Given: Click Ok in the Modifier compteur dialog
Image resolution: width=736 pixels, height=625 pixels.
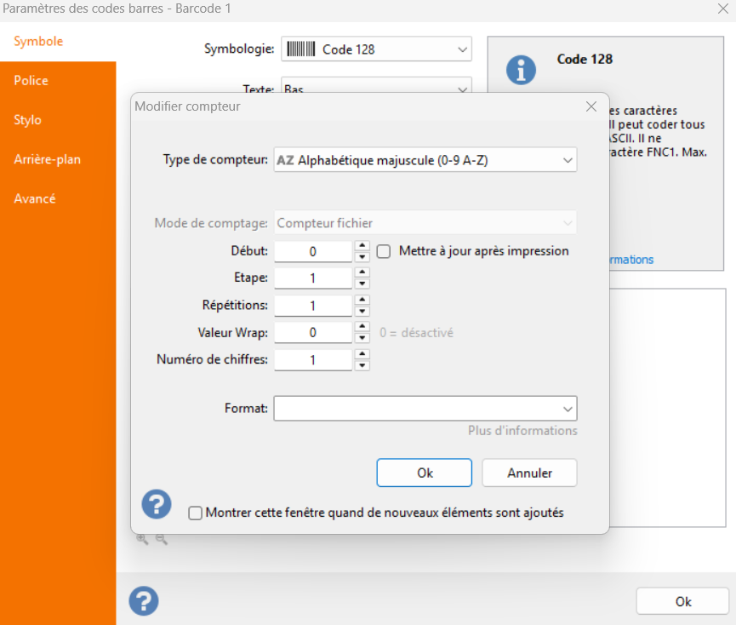Looking at the screenshot, I should coord(424,473).
